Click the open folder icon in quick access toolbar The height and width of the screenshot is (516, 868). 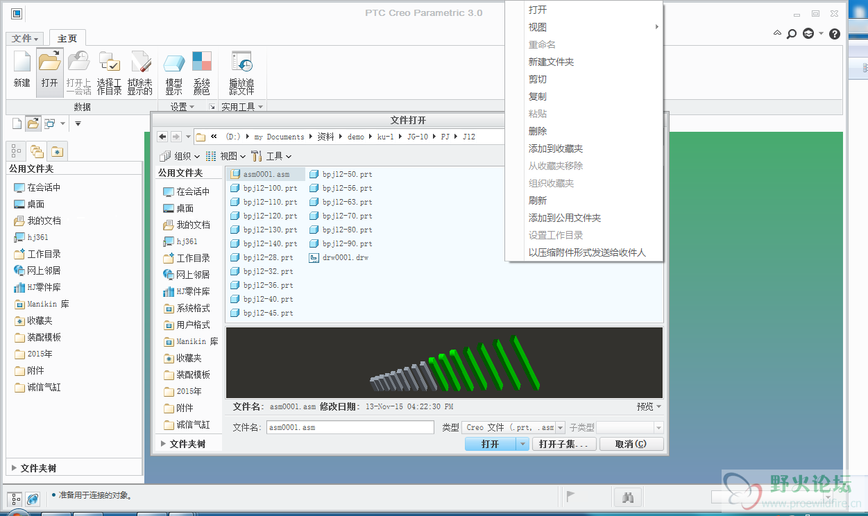pos(33,123)
